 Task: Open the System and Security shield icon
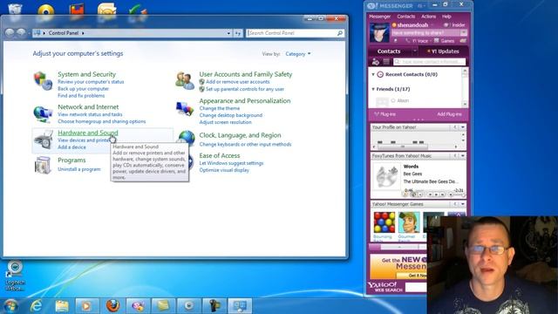(43, 80)
